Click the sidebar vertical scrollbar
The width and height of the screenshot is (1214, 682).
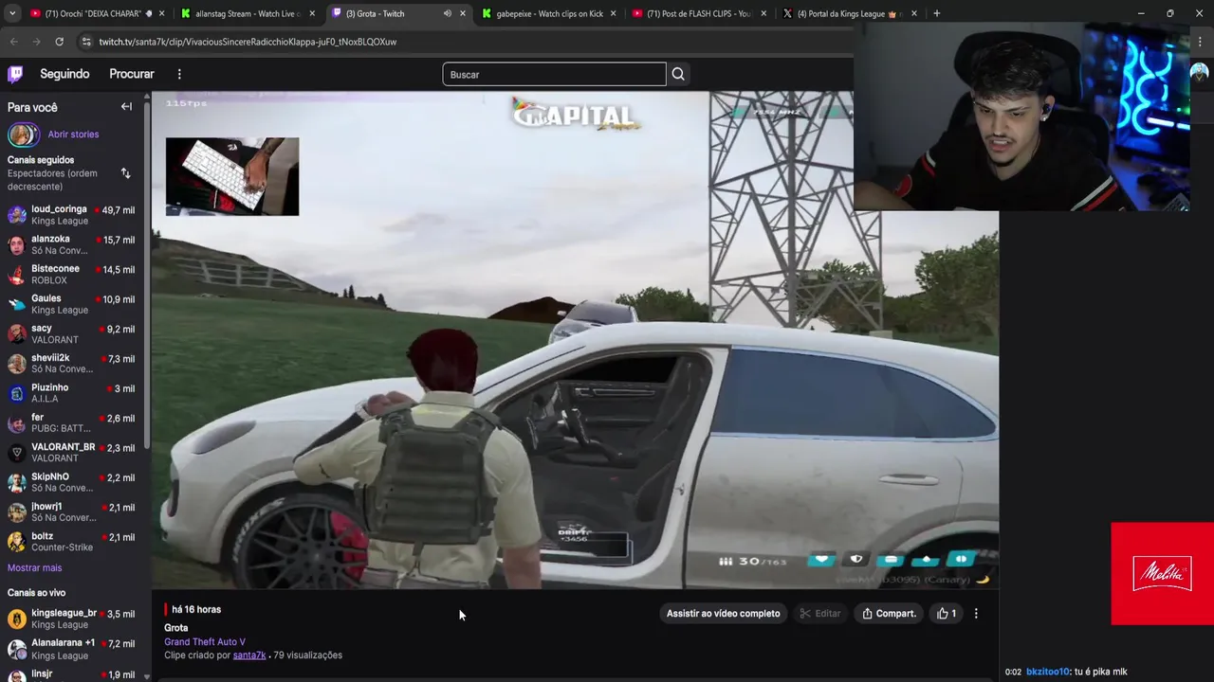pos(147,275)
